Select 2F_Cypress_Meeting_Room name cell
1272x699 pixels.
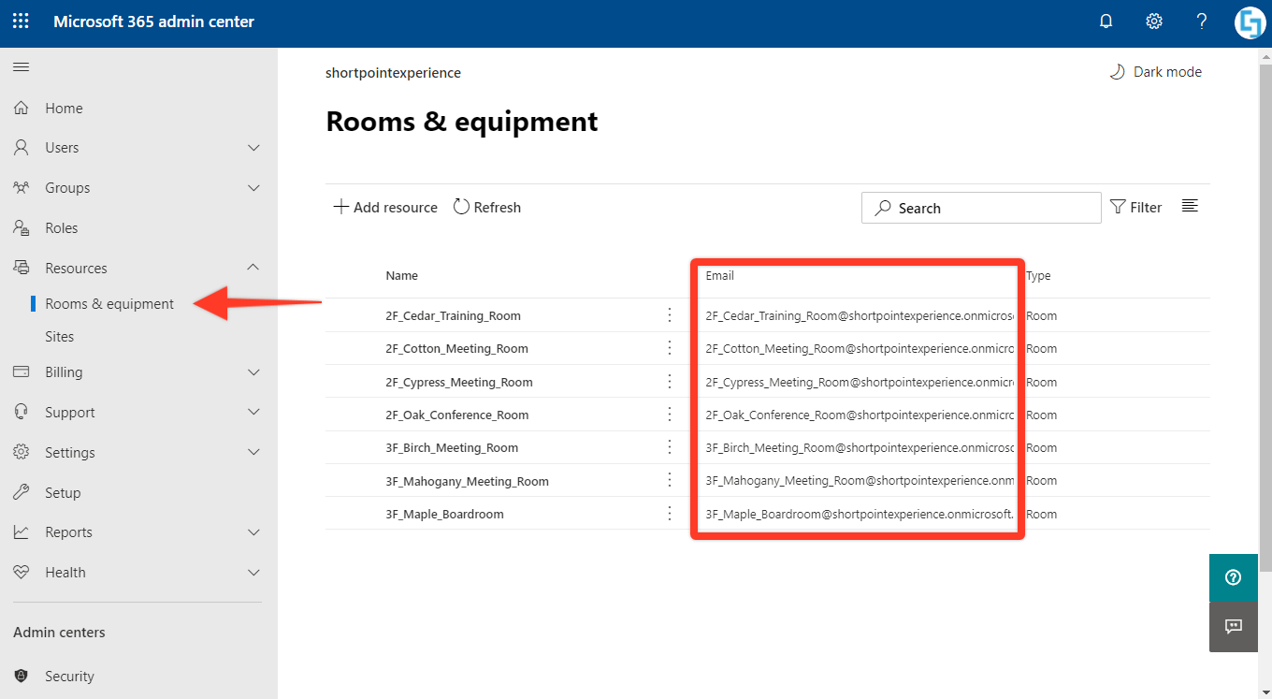point(459,383)
